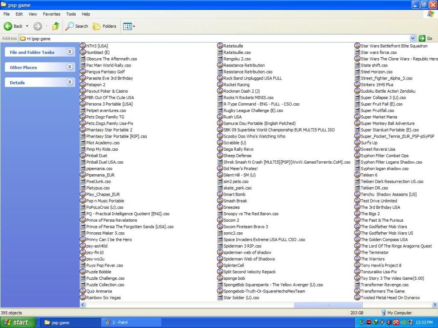
Task: Switch to psp game taskbar button
Action: pos(70,322)
